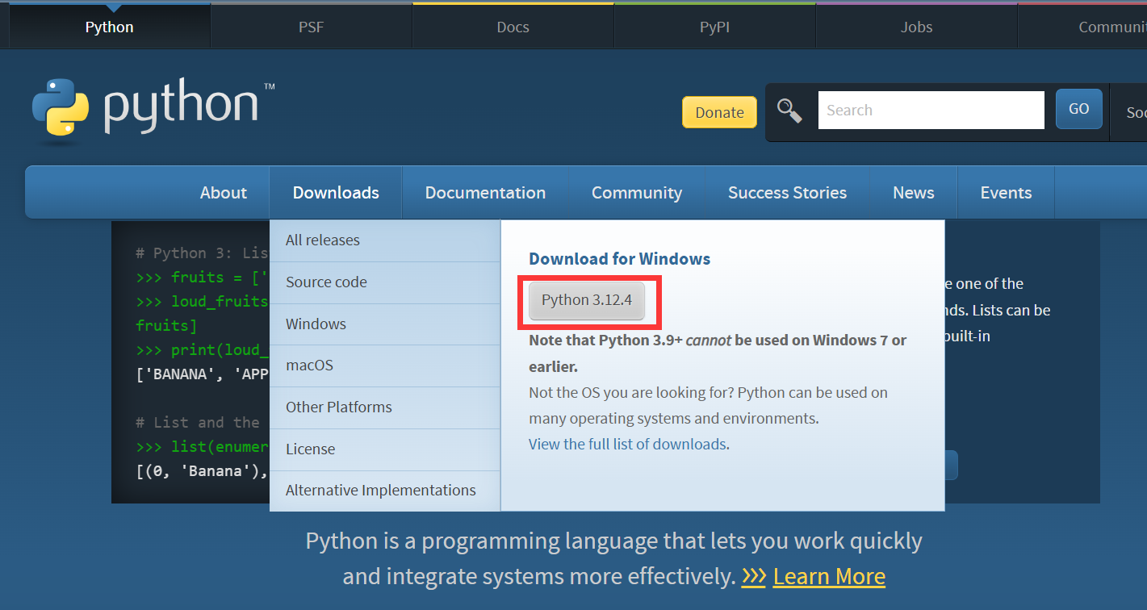Click the ">>> fruits = ['" code line
This screenshot has width=1147, height=610.
click(202, 277)
